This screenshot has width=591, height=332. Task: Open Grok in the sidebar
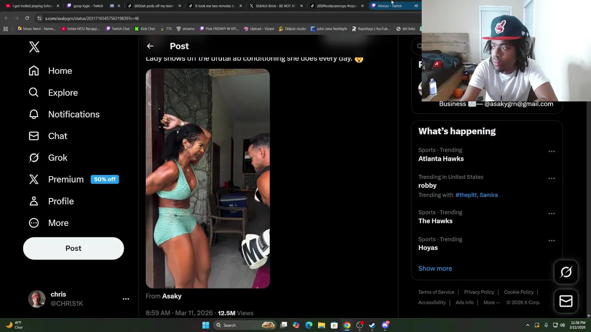[48, 157]
